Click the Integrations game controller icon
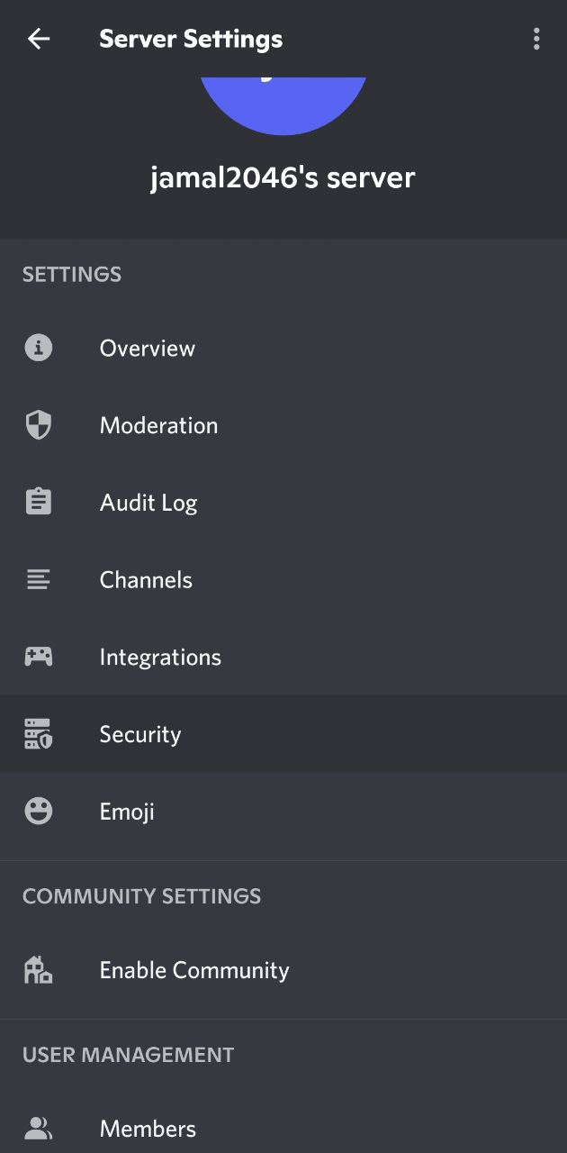This screenshot has height=1153, width=567. point(37,657)
